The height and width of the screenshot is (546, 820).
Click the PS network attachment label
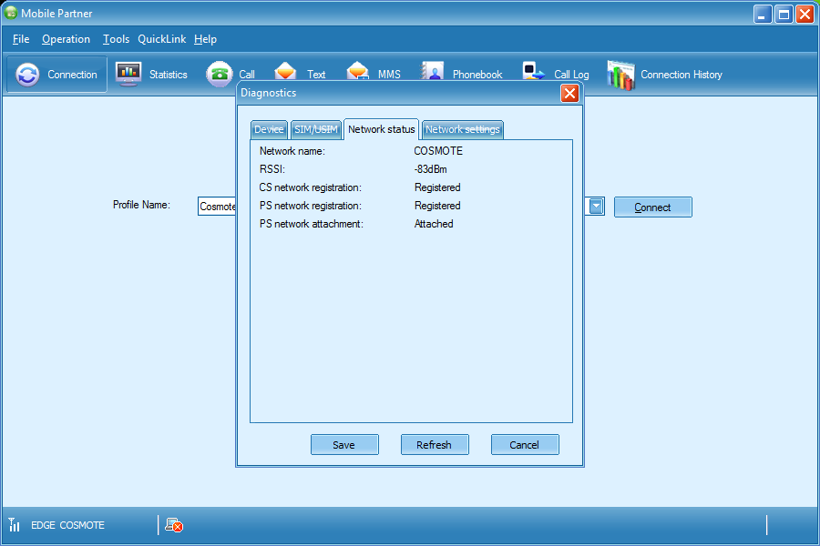pos(312,224)
